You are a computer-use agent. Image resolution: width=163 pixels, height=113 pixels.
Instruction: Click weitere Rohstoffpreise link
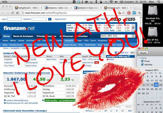(x=17, y=100)
